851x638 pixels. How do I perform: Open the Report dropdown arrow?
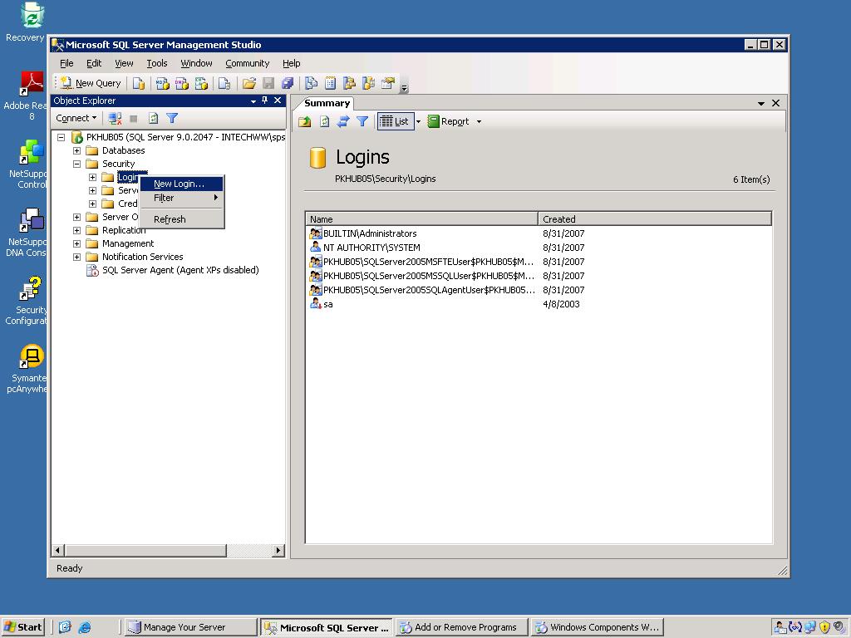(479, 121)
